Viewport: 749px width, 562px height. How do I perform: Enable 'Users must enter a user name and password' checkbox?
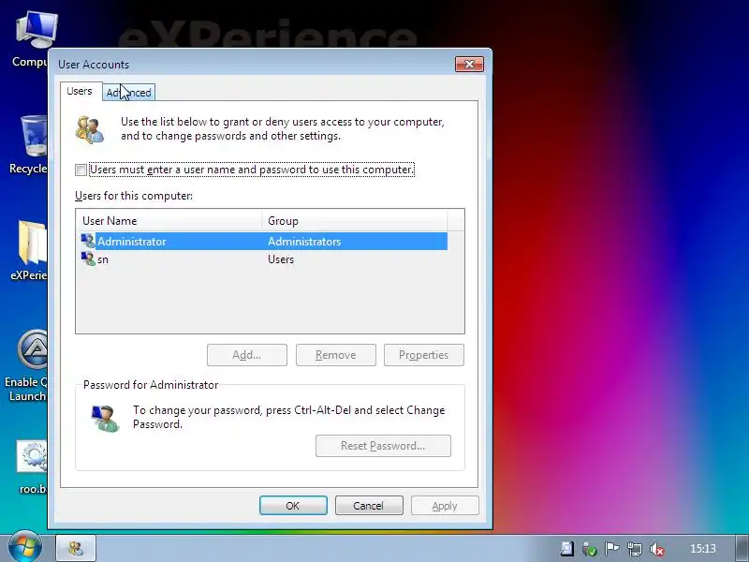pos(81,170)
